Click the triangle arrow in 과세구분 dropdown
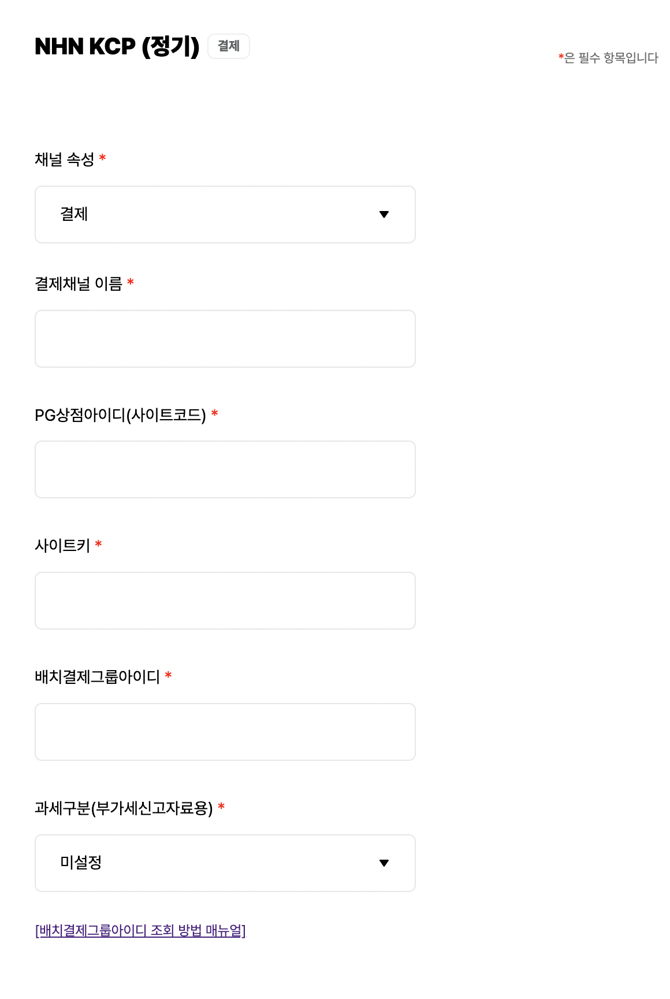The image size is (670, 999). pos(384,863)
